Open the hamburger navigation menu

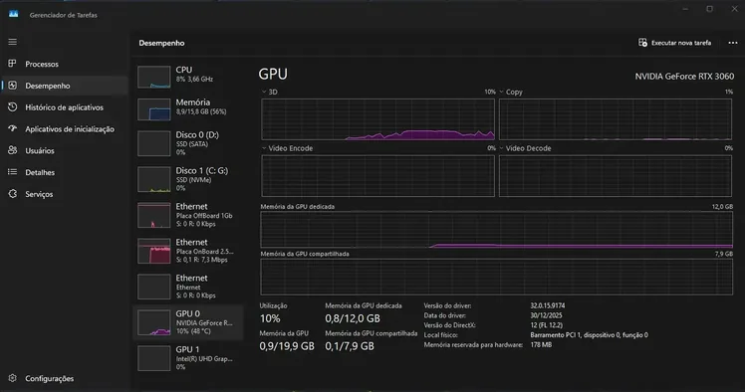pos(12,42)
